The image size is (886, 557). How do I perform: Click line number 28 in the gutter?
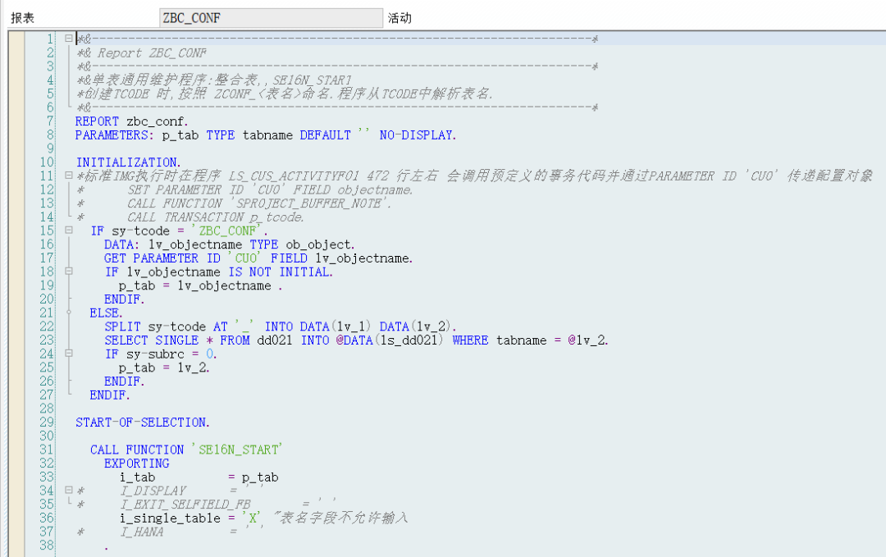[47, 409]
